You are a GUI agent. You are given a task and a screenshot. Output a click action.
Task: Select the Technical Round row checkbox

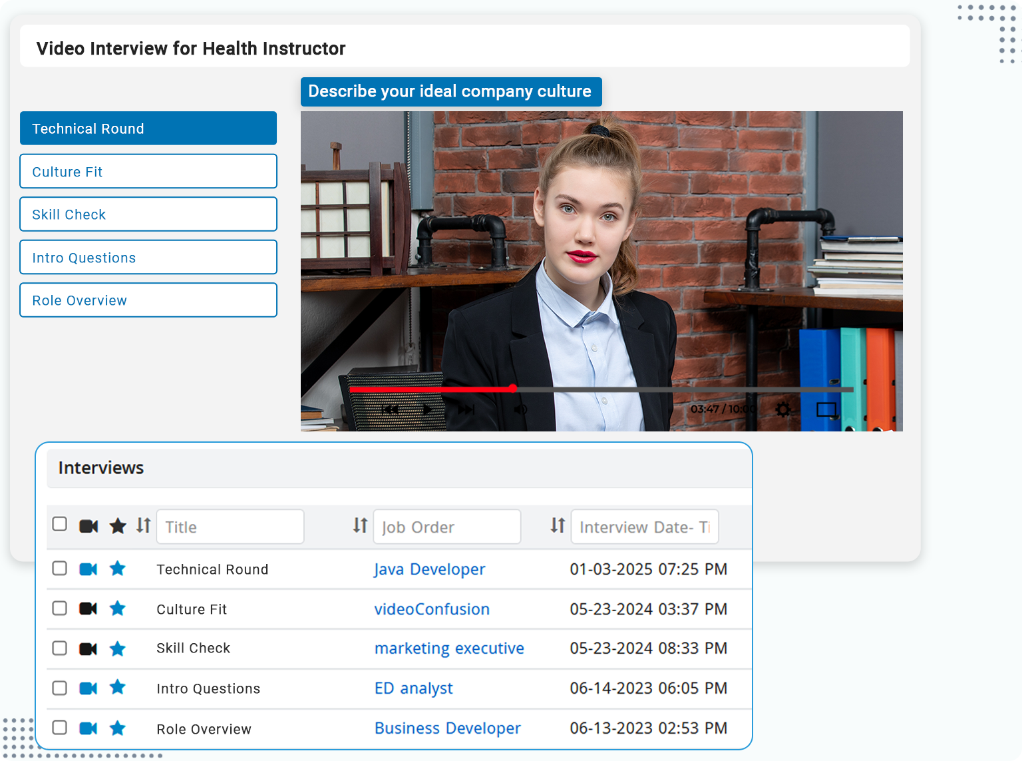coord(59,568)
